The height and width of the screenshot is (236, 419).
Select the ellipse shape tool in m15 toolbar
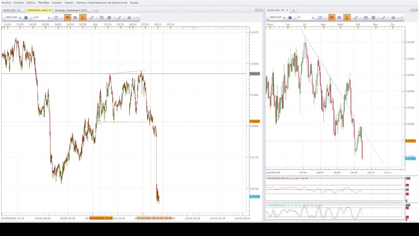coord(129,18)
